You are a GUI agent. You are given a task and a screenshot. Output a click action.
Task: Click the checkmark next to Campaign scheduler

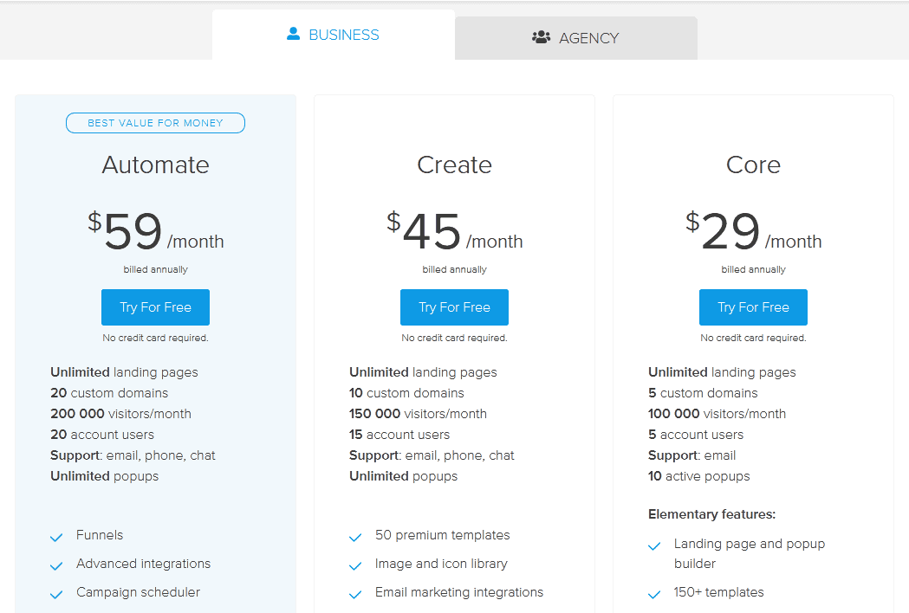tap(56, 592)
